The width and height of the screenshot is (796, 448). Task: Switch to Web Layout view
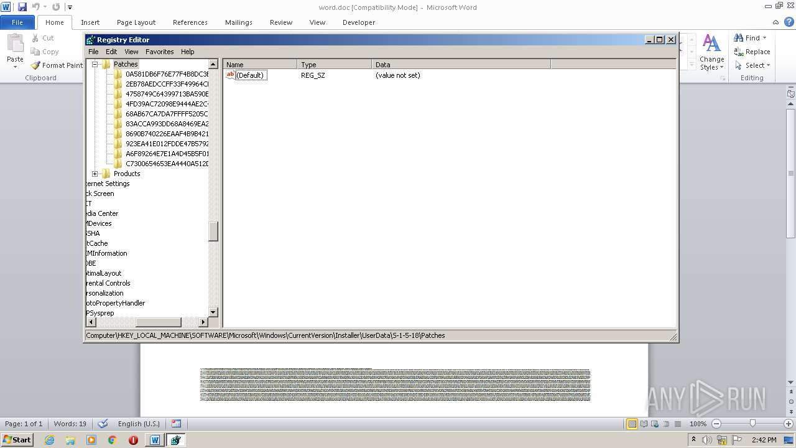coord(654,424)
